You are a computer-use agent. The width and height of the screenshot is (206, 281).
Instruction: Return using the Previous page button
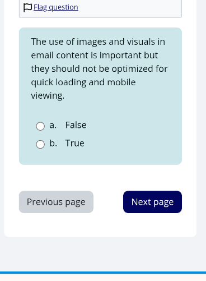pyautogui.click(x=56, y=202)
